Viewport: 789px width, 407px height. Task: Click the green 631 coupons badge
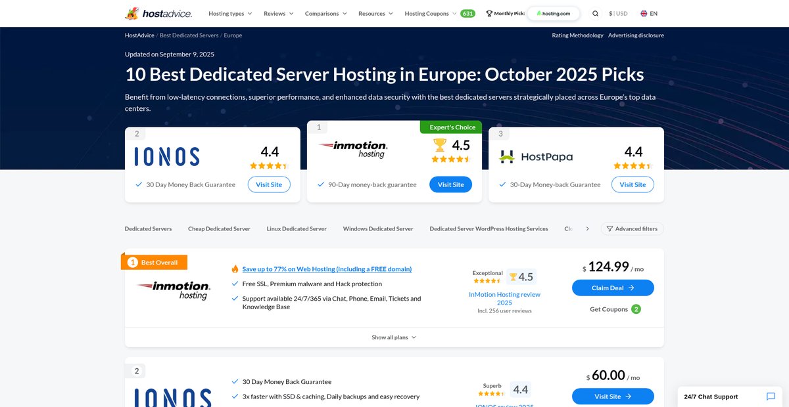(x=467, y=13)
